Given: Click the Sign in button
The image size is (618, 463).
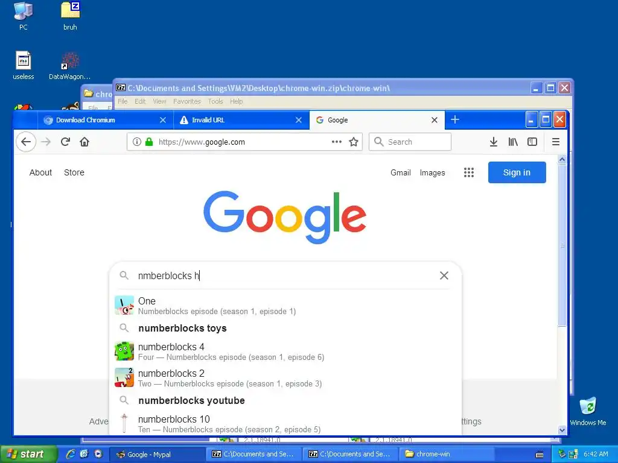Looking at the screenshot, I should click(517, 172).
